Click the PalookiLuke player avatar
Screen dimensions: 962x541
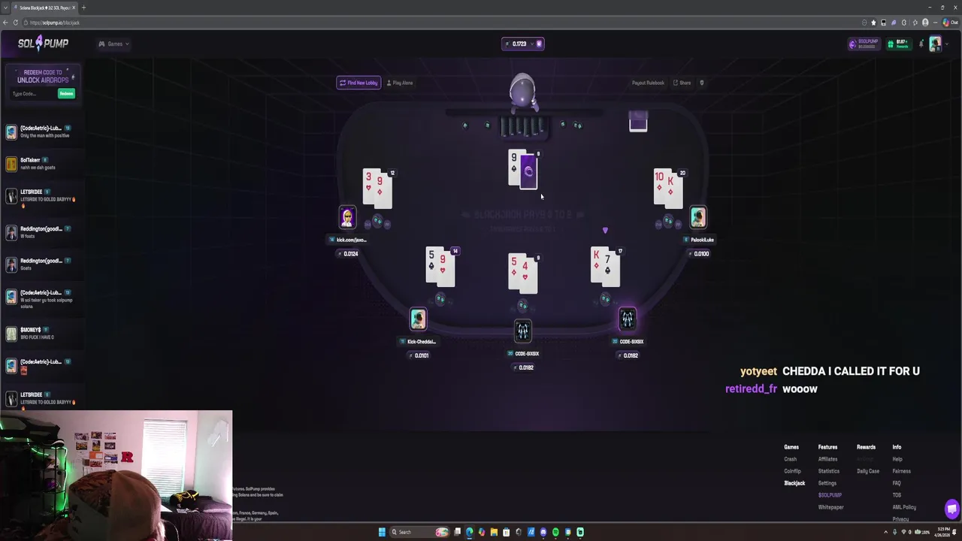pyautogui.click(x=697, y=217)
